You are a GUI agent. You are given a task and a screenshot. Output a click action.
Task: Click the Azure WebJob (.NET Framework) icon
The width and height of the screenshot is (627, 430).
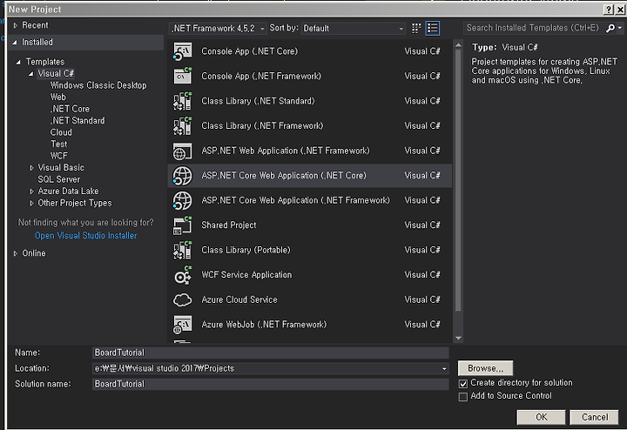(182, 325)
